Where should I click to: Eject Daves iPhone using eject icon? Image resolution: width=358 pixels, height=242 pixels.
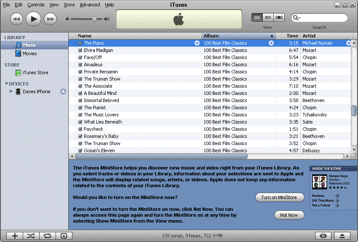point(63,91)
